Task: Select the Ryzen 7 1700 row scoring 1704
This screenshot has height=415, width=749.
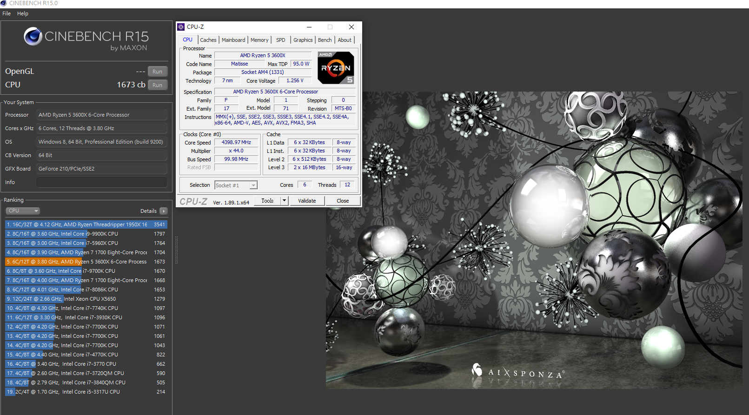Action: click(x=86, y=252)
